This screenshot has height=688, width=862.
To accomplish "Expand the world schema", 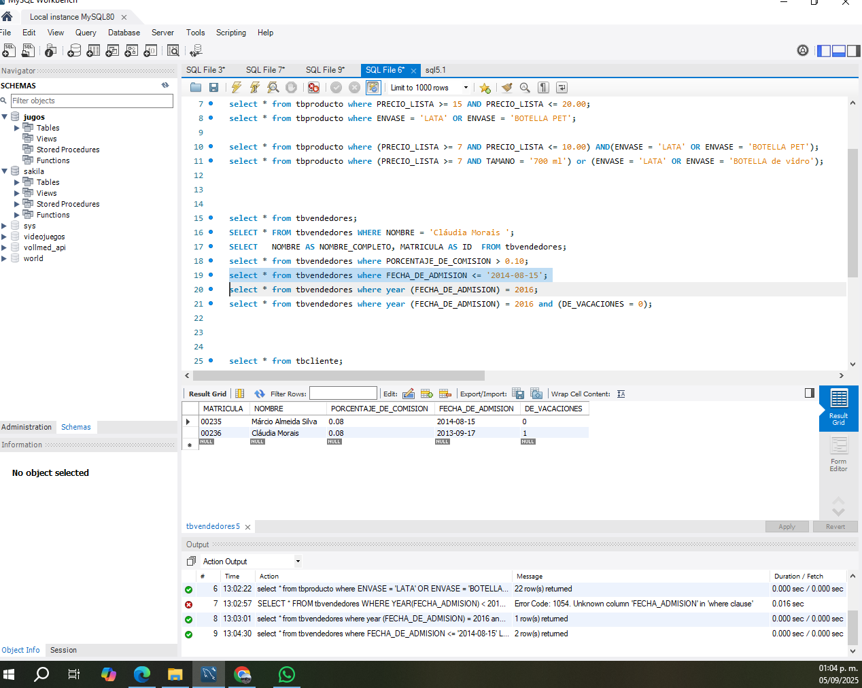I will pyautogui.click(x=5, y=258).
